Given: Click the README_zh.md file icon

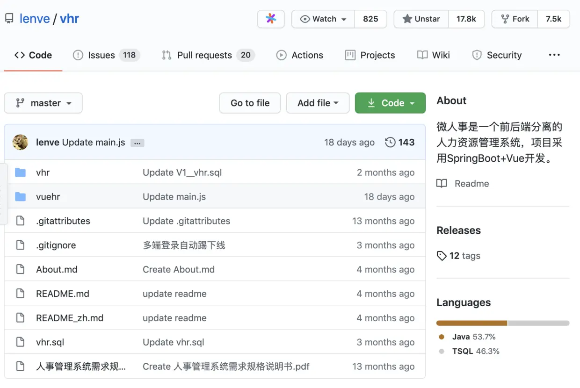Looking at the screenshot, I should [x=20, y=318].
